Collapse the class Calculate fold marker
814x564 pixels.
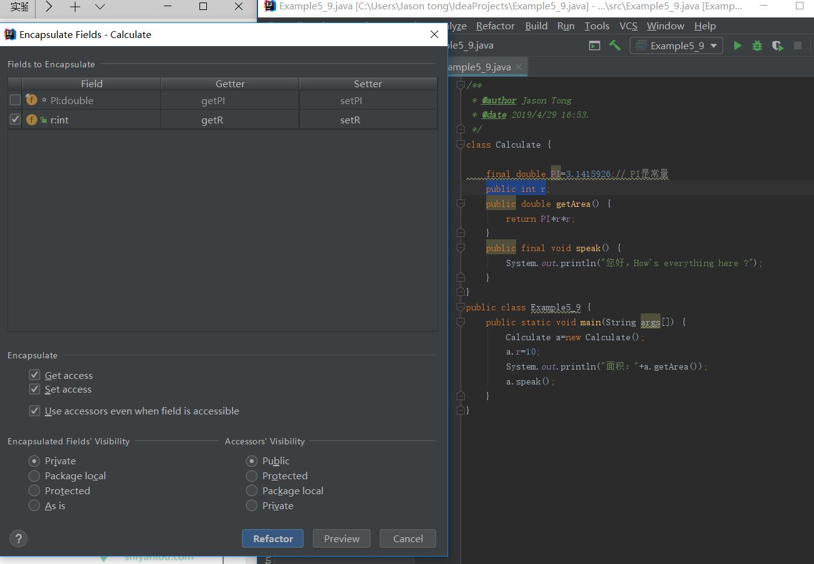click(461, 145)
